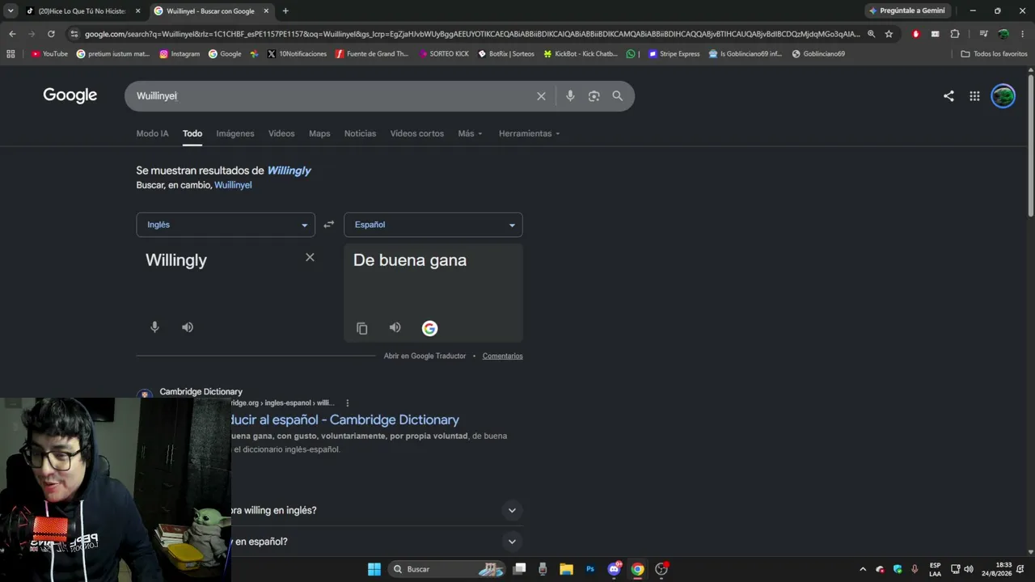This screenshot has width=1035, height=582.
Task: Click the Chrome address bar URL
Action: (x=472, y=34)
